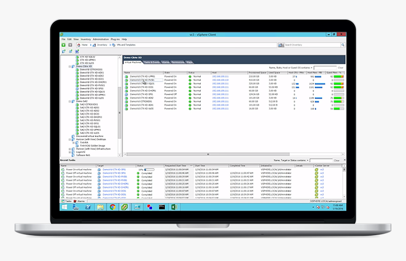Click the New Folder toolbar icon

click(64, 51)
